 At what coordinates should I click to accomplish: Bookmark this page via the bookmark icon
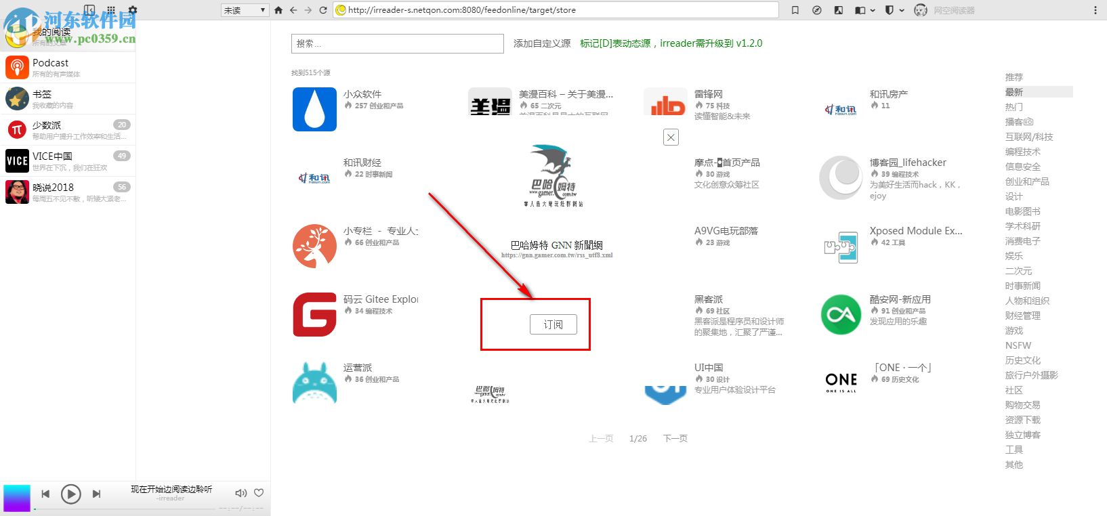(x=795, y=10)
